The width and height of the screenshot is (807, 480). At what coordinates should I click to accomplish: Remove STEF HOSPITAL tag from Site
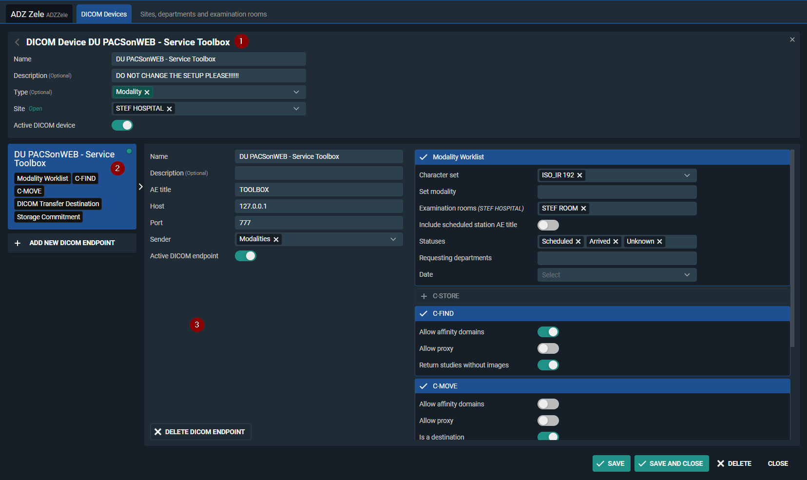point(169,109)
